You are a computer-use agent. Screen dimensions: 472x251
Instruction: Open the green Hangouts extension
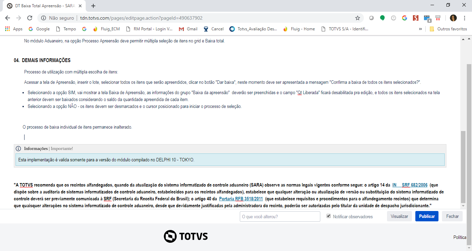pyautogui.click(x=383, y=18)
